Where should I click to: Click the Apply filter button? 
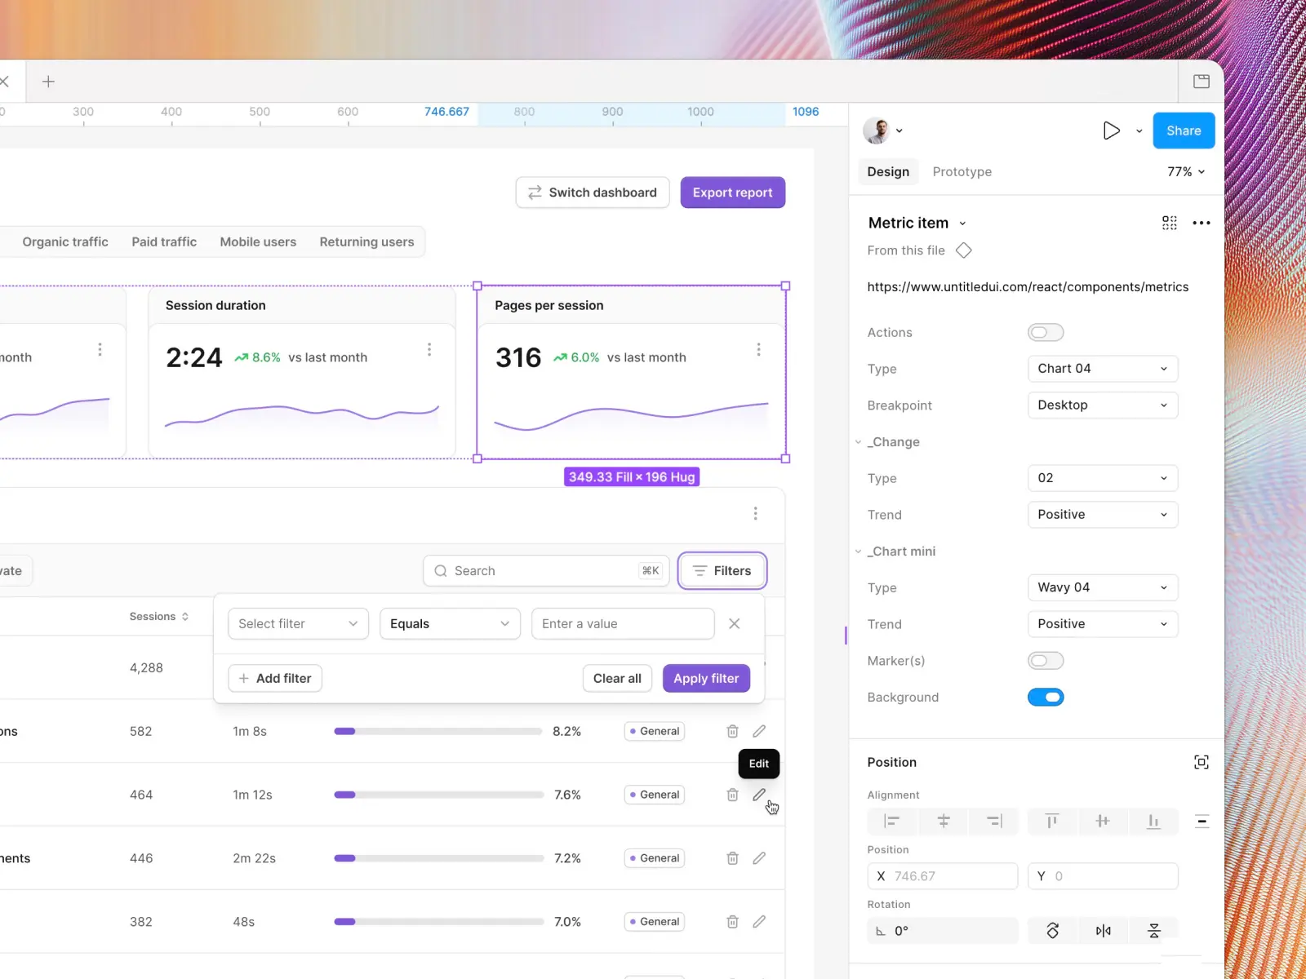pos(706,678)
